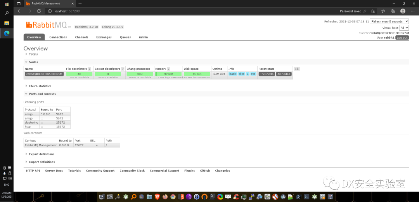View site information icon in address bar
The width and height of the screenshot is (419, 202).
click(50, 11)
